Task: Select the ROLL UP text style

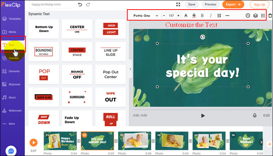Action: pyautogui.click(x=111, y=118)
